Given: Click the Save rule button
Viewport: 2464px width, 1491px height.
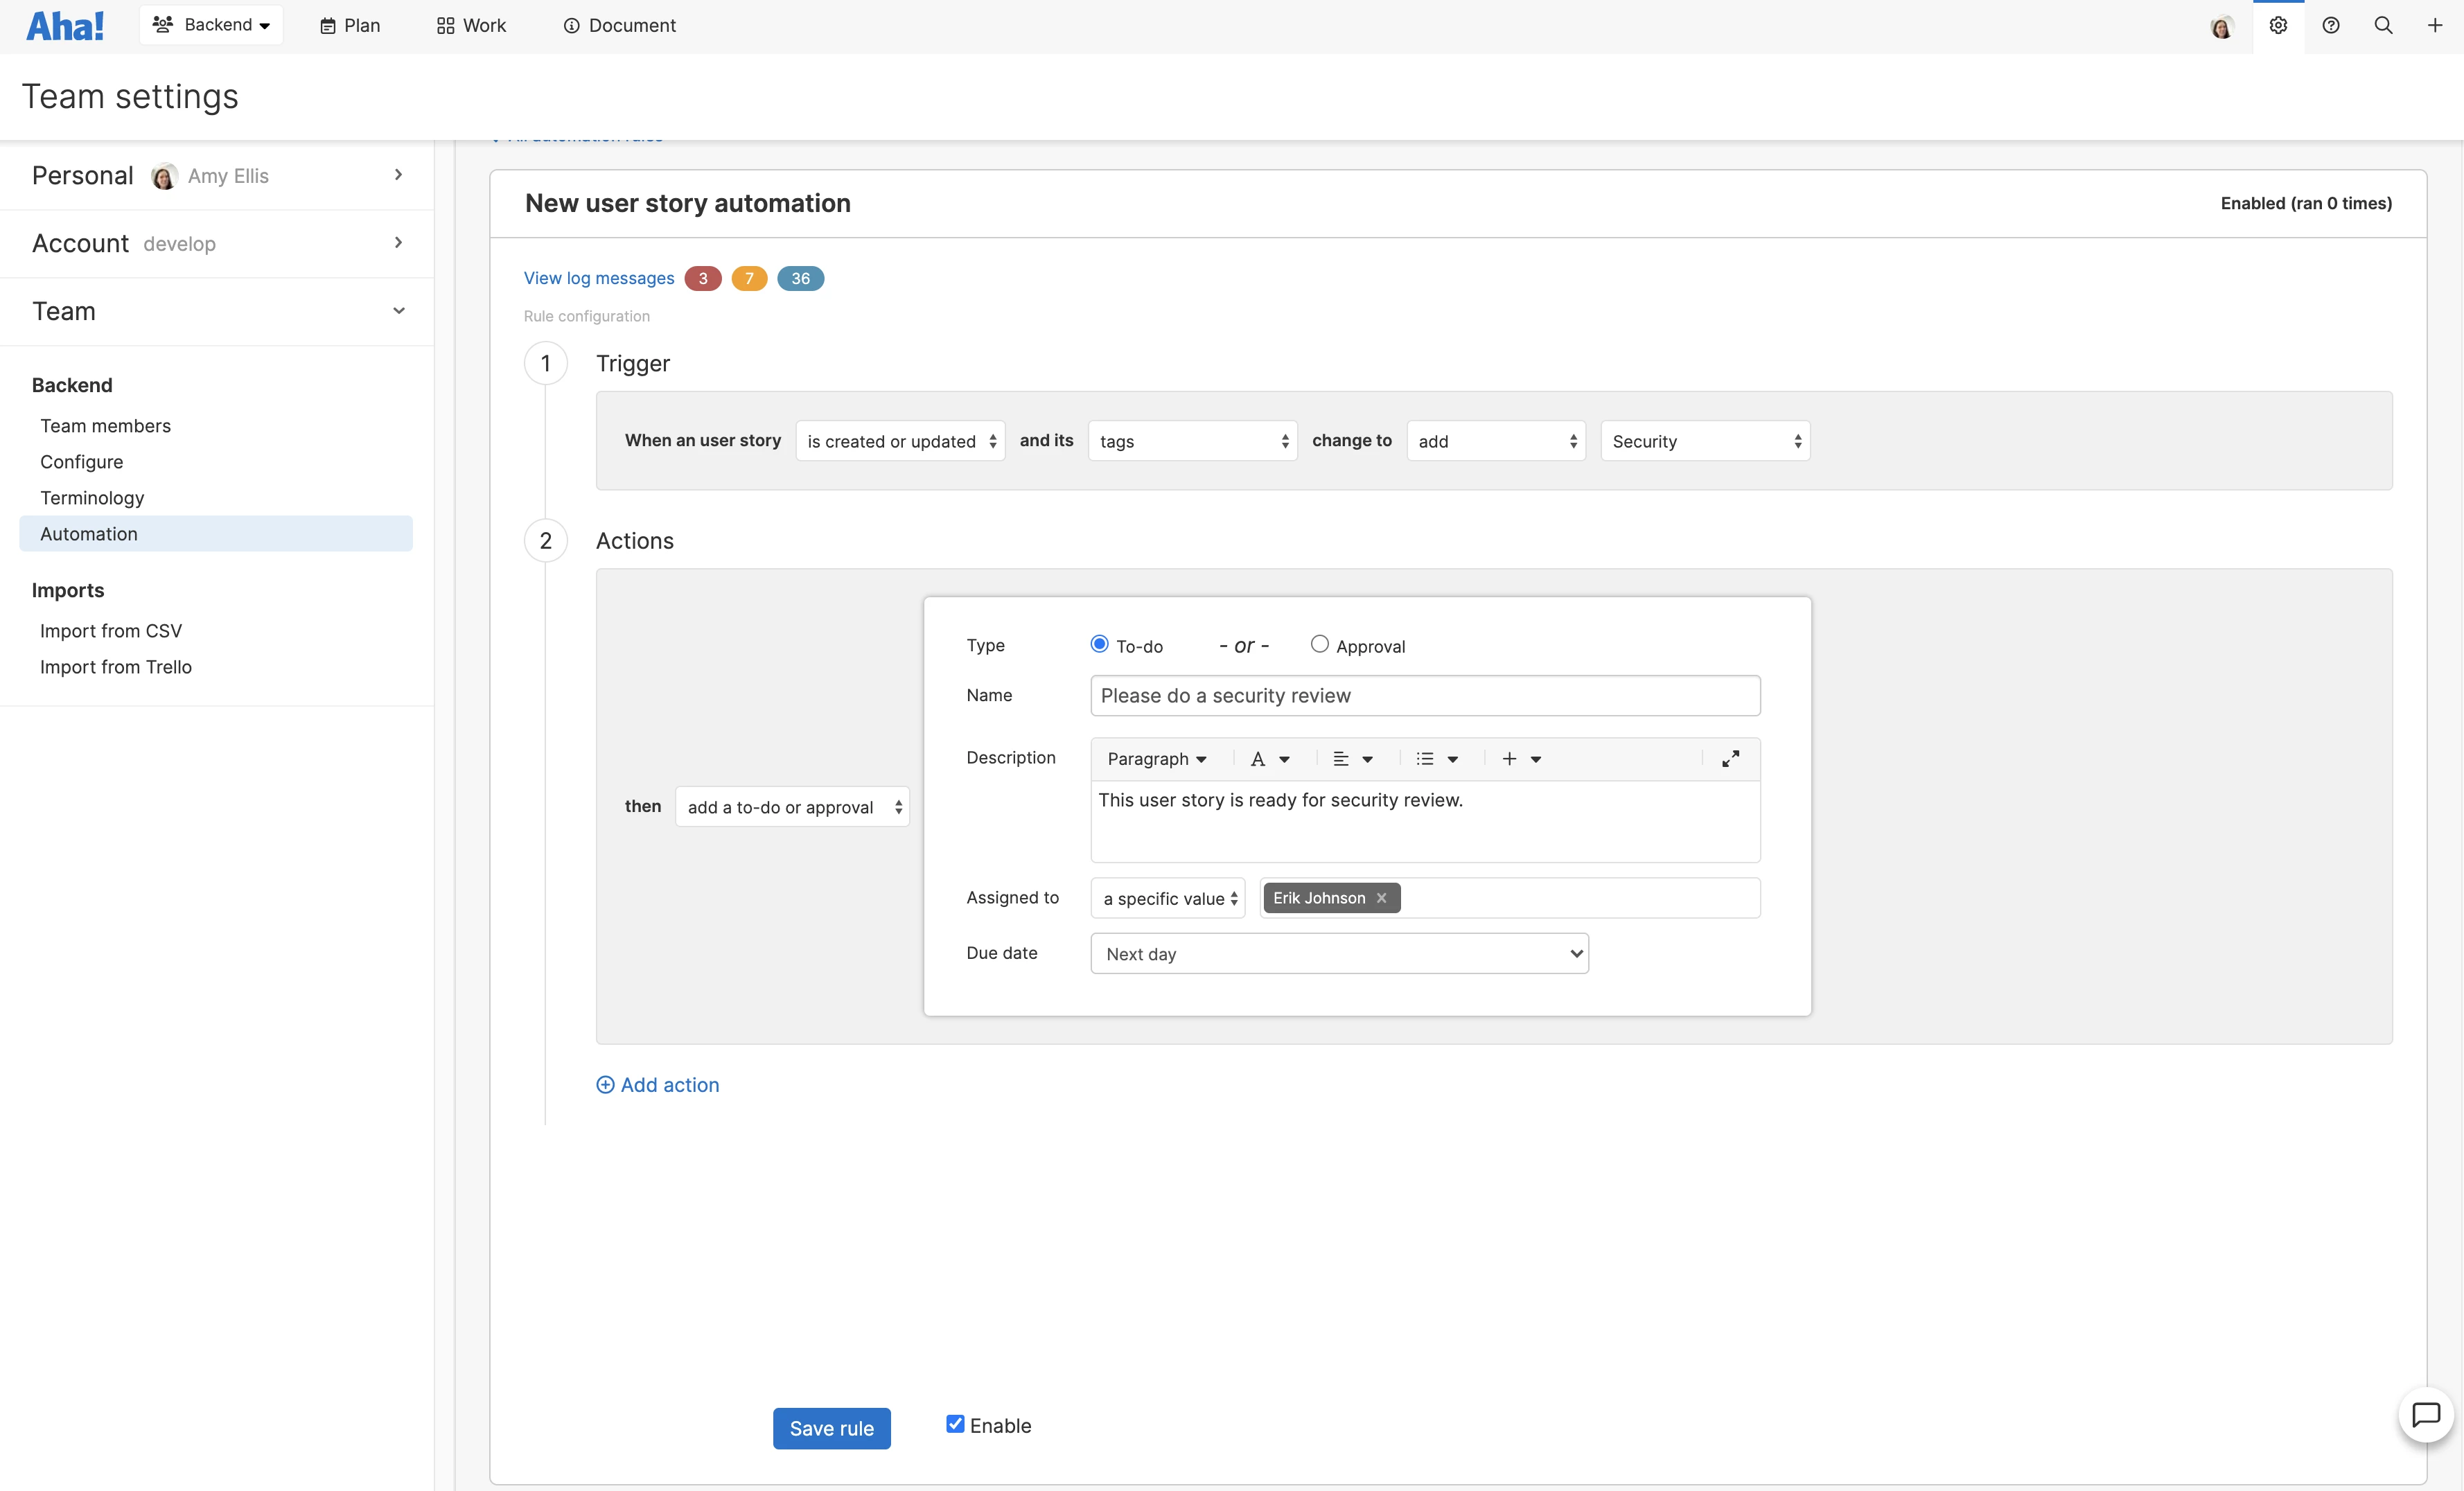Looking at the screenshot, I should 831,1428.
